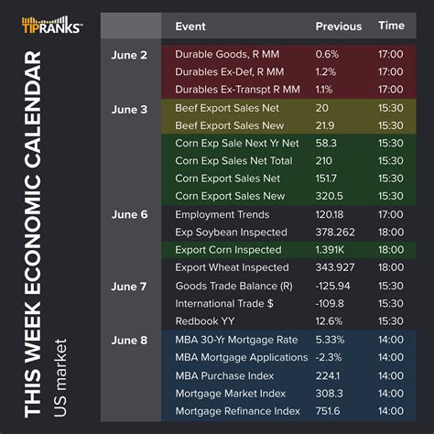Click the Durable Goods, R MM event
Viewport: 434px width, 434px height.
click(227, 54)
